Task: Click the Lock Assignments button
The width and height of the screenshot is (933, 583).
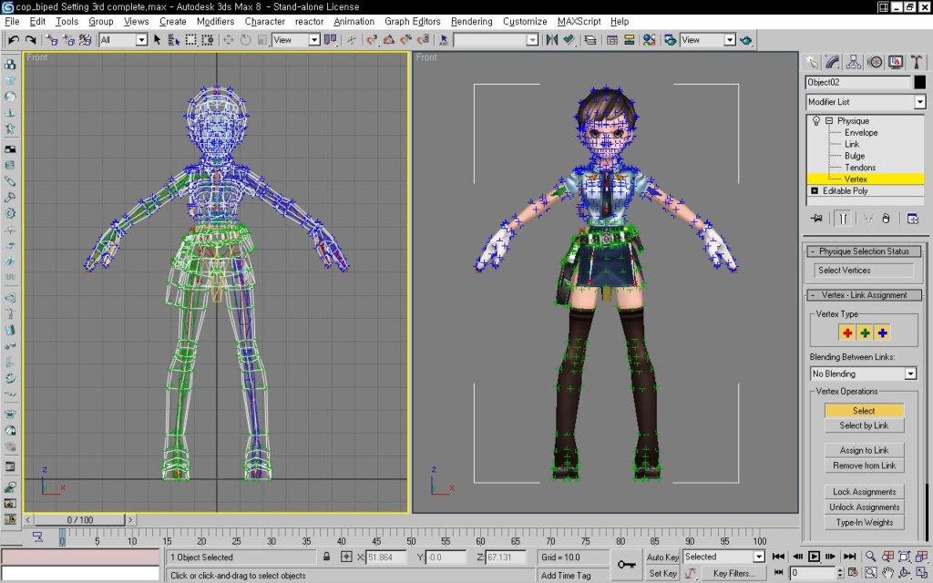Action: click(864, 492)
